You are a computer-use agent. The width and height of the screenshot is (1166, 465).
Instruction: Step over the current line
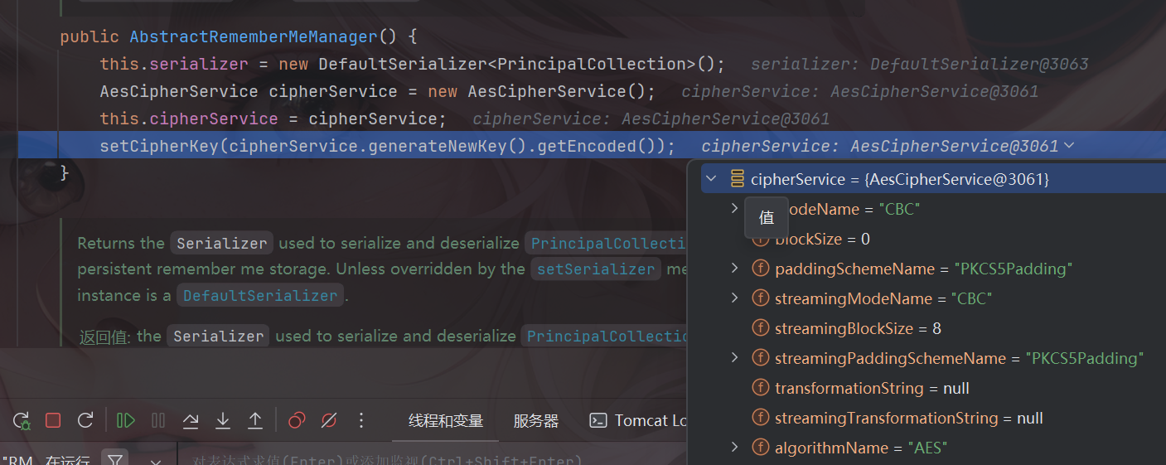tap(191, 420)
